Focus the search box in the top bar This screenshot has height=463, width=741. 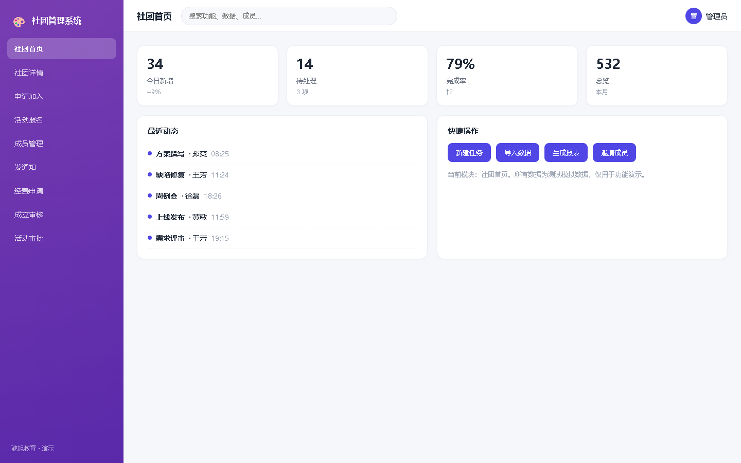(289, 16)
